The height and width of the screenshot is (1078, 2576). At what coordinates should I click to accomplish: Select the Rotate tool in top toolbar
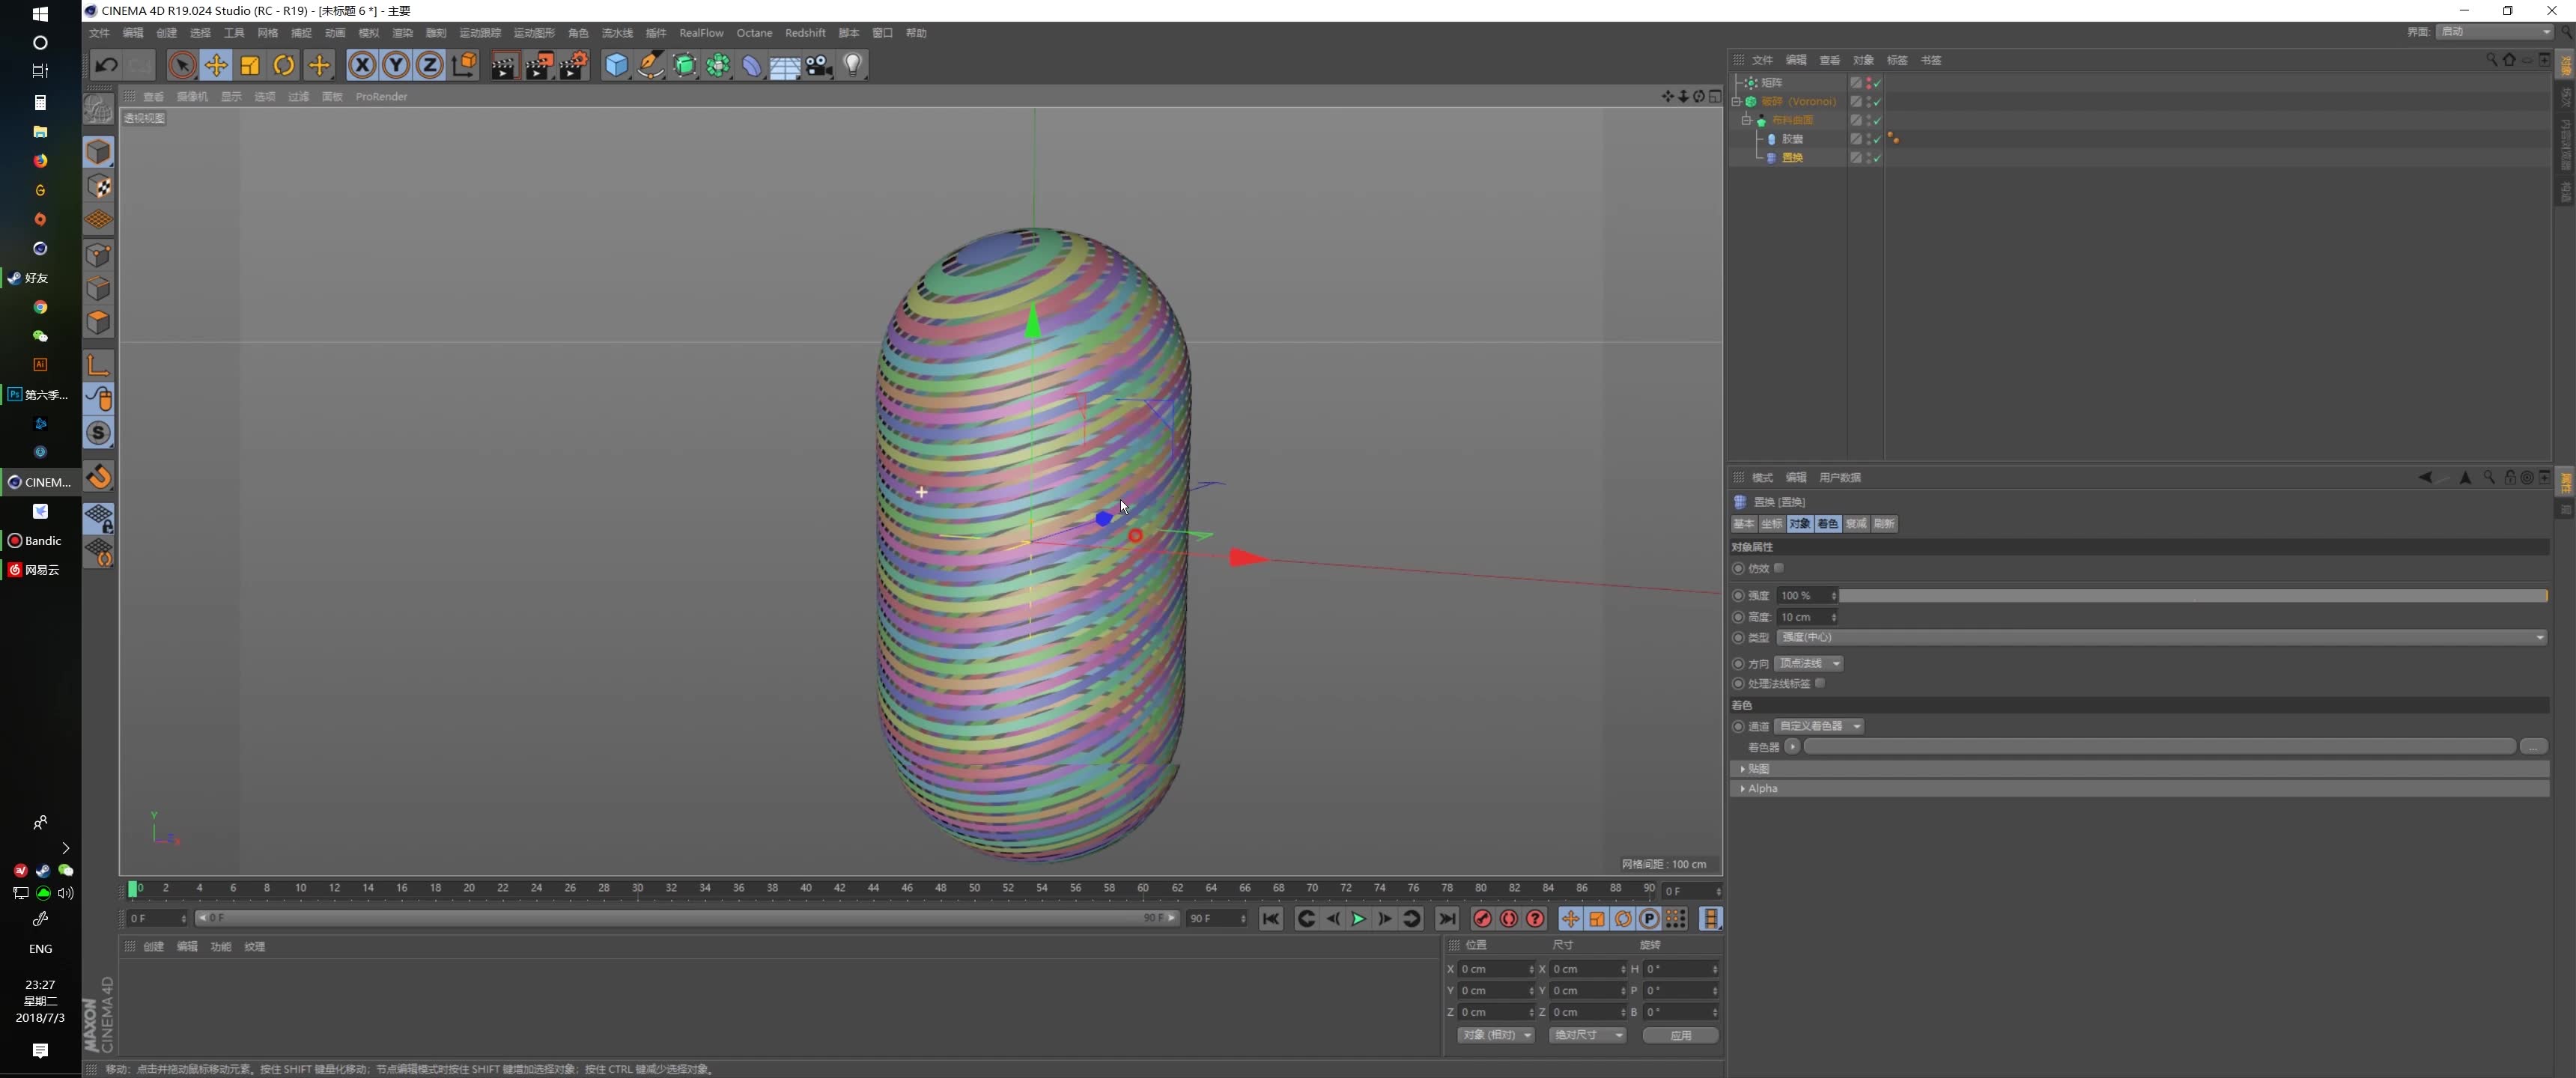(x=284, y=66)
